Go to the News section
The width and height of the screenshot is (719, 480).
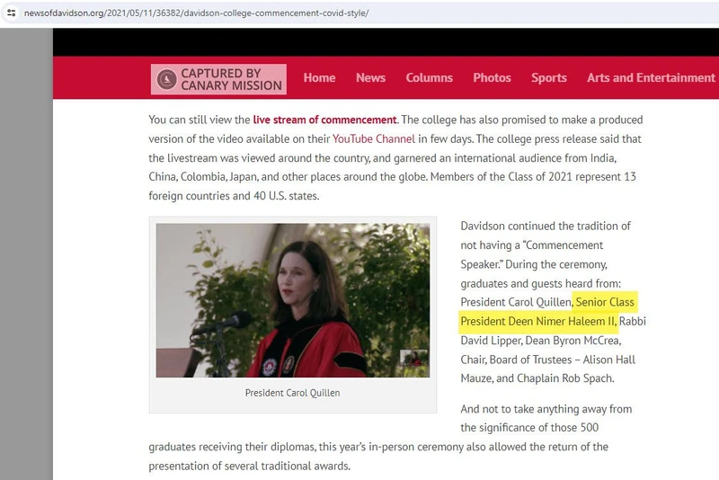(x=370, y=78)
